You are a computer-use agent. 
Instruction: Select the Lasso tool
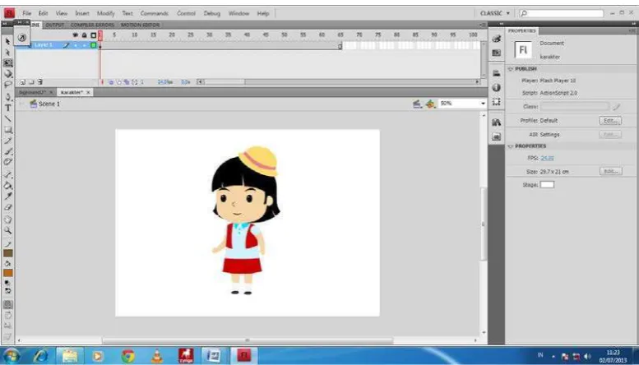pyautogui.click(x=7, y=85)
